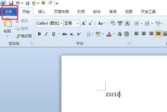Toggle Character Shading gray A icon

[x=120, y=34]
